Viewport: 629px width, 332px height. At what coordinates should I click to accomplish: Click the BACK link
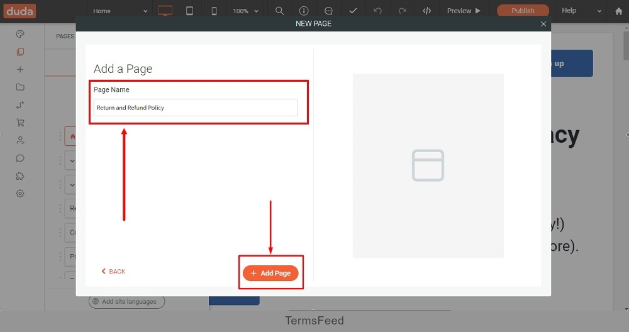113,272
